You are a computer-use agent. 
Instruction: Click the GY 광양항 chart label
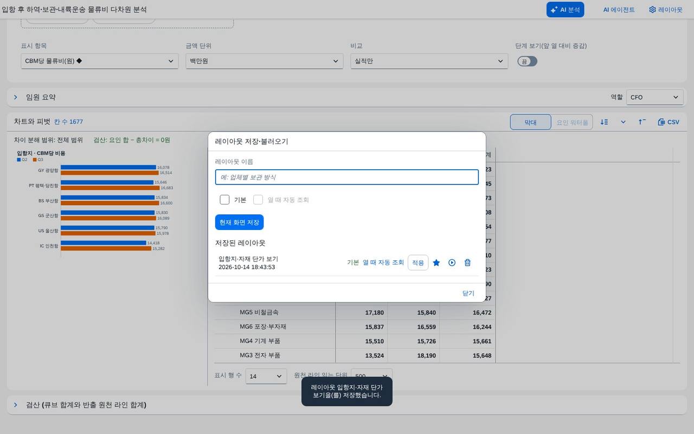pyautogui.click(x=48, y=170)
